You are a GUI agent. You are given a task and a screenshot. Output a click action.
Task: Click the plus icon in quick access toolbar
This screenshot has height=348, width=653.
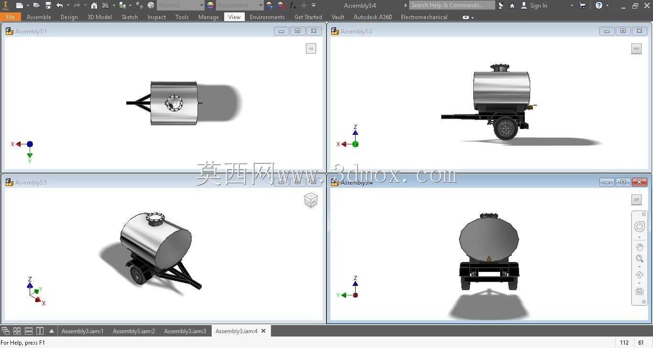[x=304, y=5]
